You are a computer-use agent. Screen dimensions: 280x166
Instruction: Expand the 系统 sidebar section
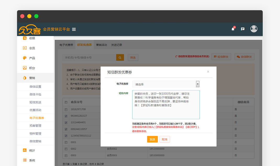click(x=32, y=160)
